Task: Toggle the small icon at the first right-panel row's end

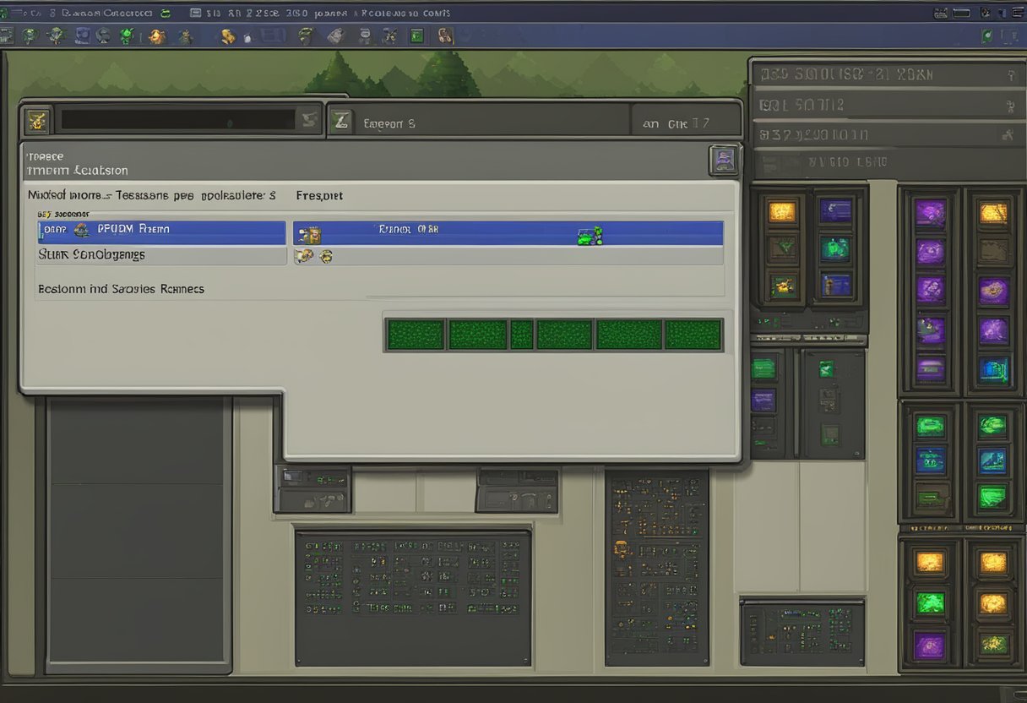Action: coord(1012,75)
